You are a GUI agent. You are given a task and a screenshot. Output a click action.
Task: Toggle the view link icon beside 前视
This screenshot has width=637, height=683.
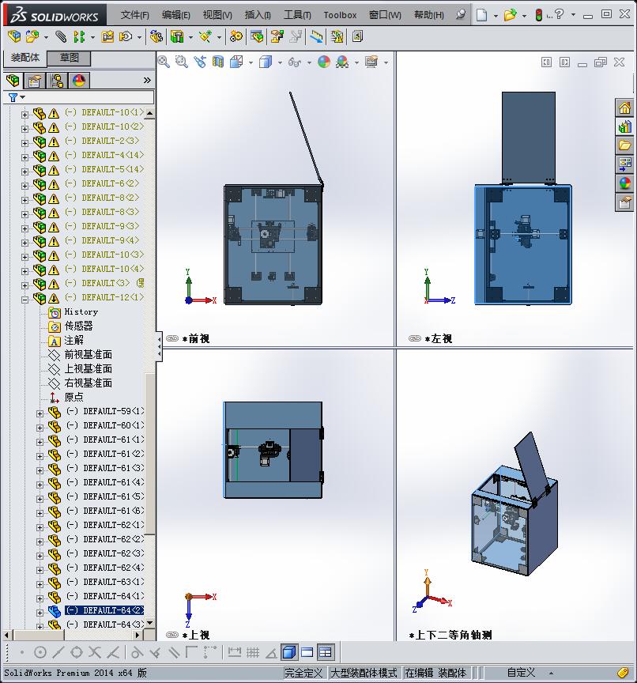click(x=172, y=338)
